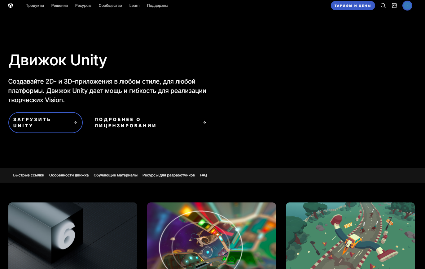Click the Unity logo icon

tap(11, 6)
